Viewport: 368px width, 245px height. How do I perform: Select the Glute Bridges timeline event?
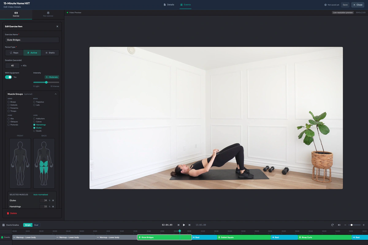point(165,237)
